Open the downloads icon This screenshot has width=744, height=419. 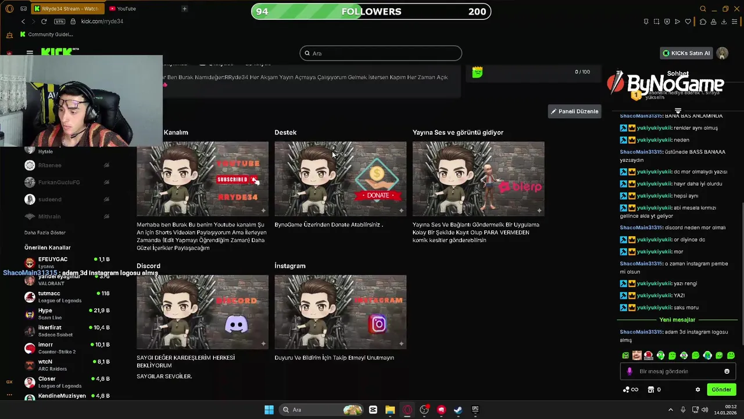click(x=724, y=22)
